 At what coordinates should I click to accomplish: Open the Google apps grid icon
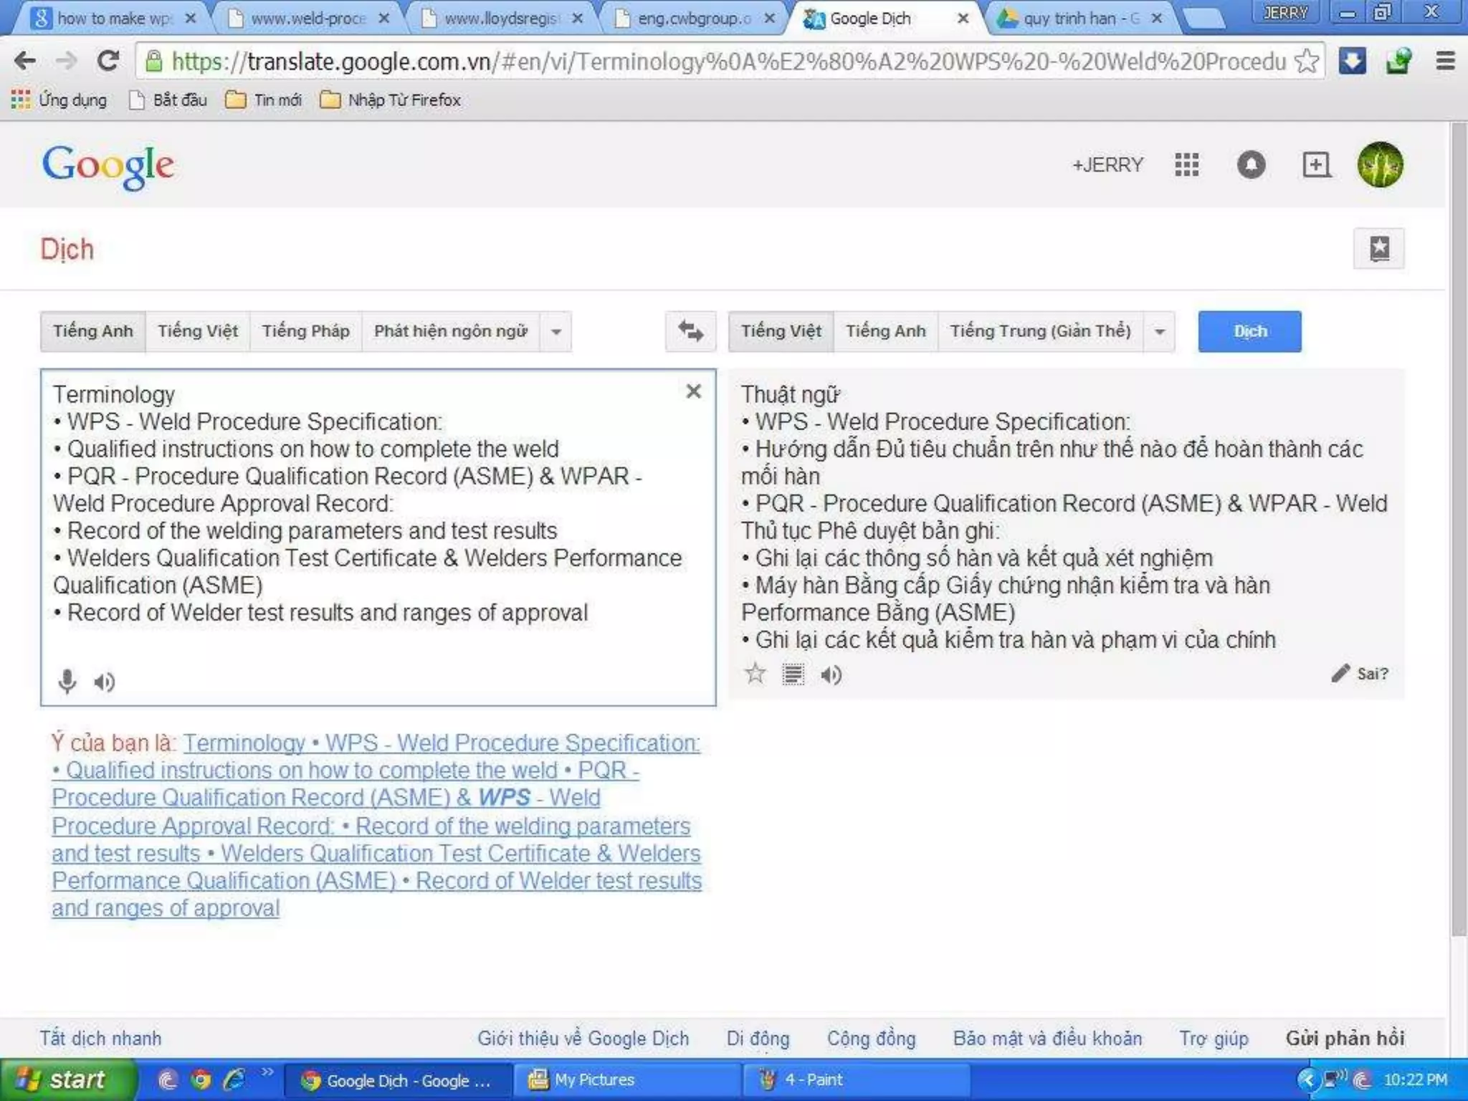pos(1187,165)
